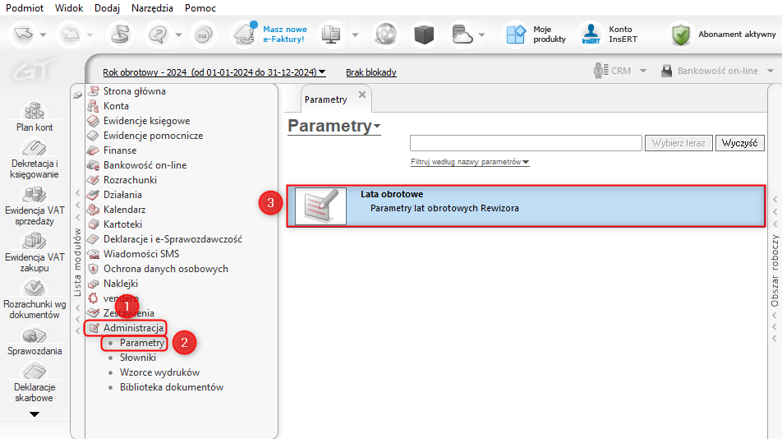Select Kalendarz module
The width and height of the screenshot is (782, 439).
pos(124,210)
